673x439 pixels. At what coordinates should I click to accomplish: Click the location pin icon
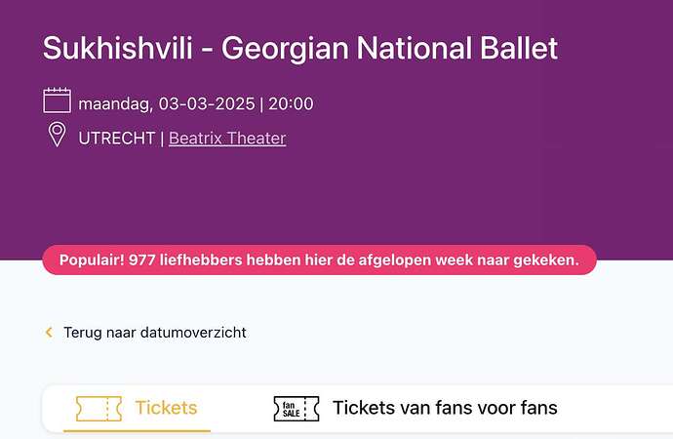58,135
